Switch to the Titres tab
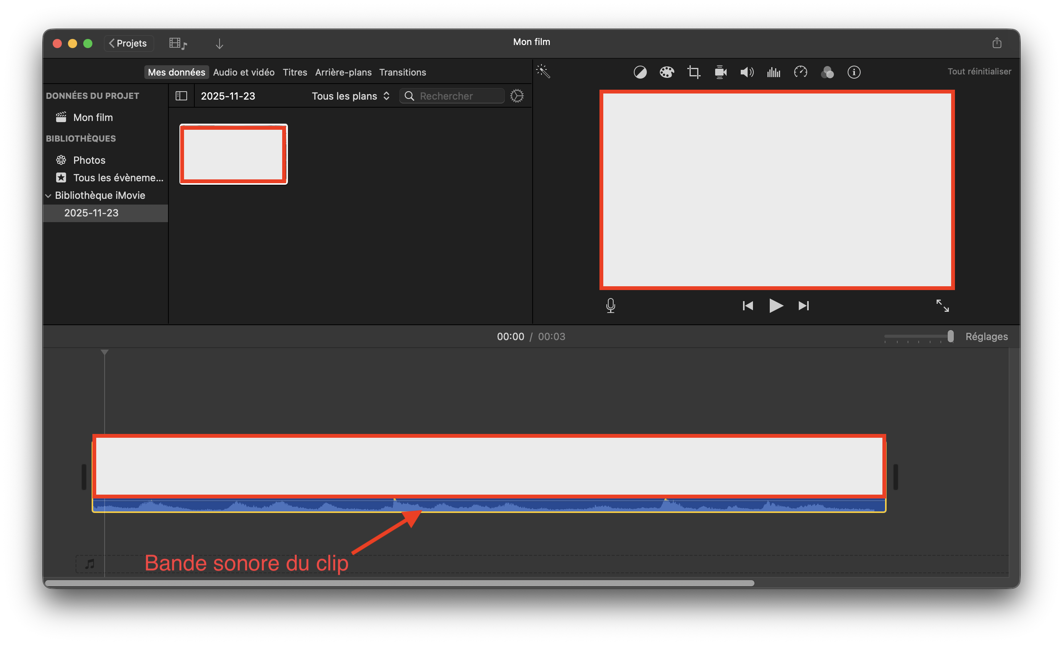Screen dimensions: 1063x645 [295, 72]
